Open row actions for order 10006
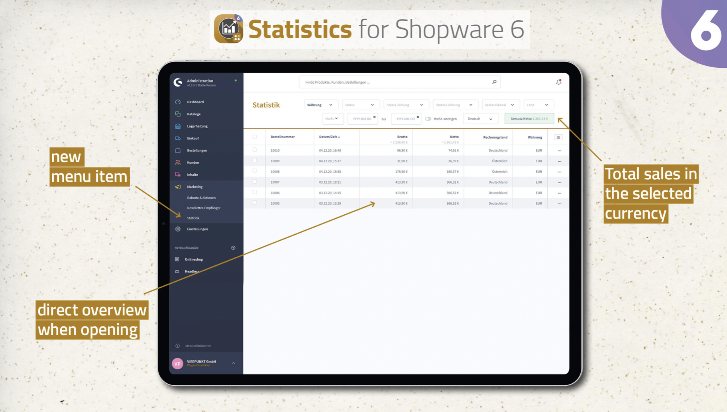The width and height of the screenshot is (727, 412). tap(560, 193)
